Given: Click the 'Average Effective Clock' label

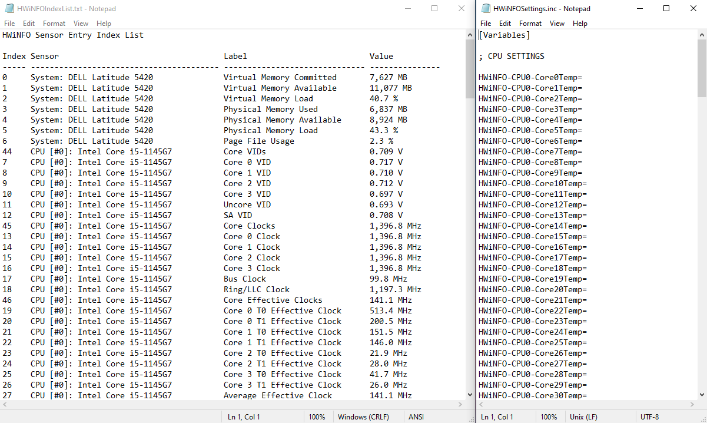Looking at the screenshot, I should 278,395.
